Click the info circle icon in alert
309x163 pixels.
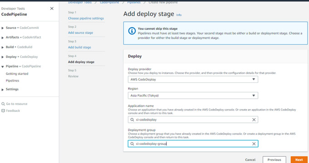132,31
